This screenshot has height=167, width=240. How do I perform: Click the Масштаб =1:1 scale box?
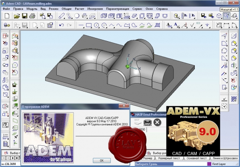pos(229,10)
